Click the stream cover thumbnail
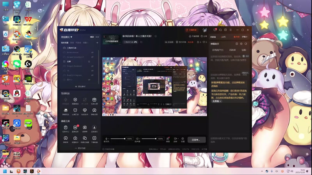The width and height of the screenshot is (312, 175). (112, 39)
